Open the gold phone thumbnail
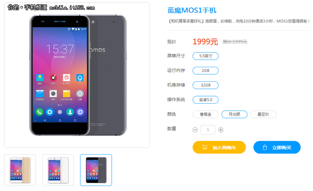The image size is (313, 191). pos(20,170)
